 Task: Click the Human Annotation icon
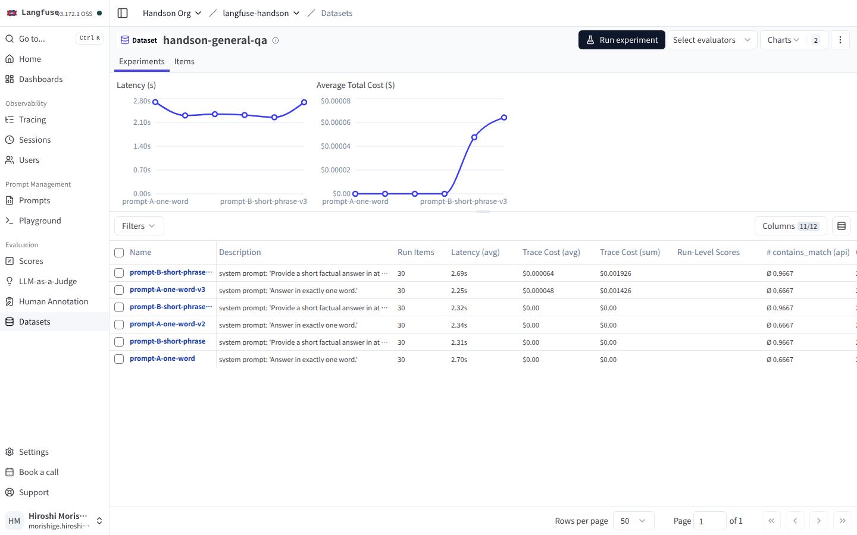[10, 301]
